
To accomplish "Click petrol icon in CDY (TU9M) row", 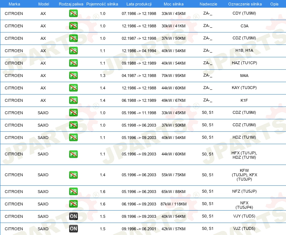I will pos(73,13).
